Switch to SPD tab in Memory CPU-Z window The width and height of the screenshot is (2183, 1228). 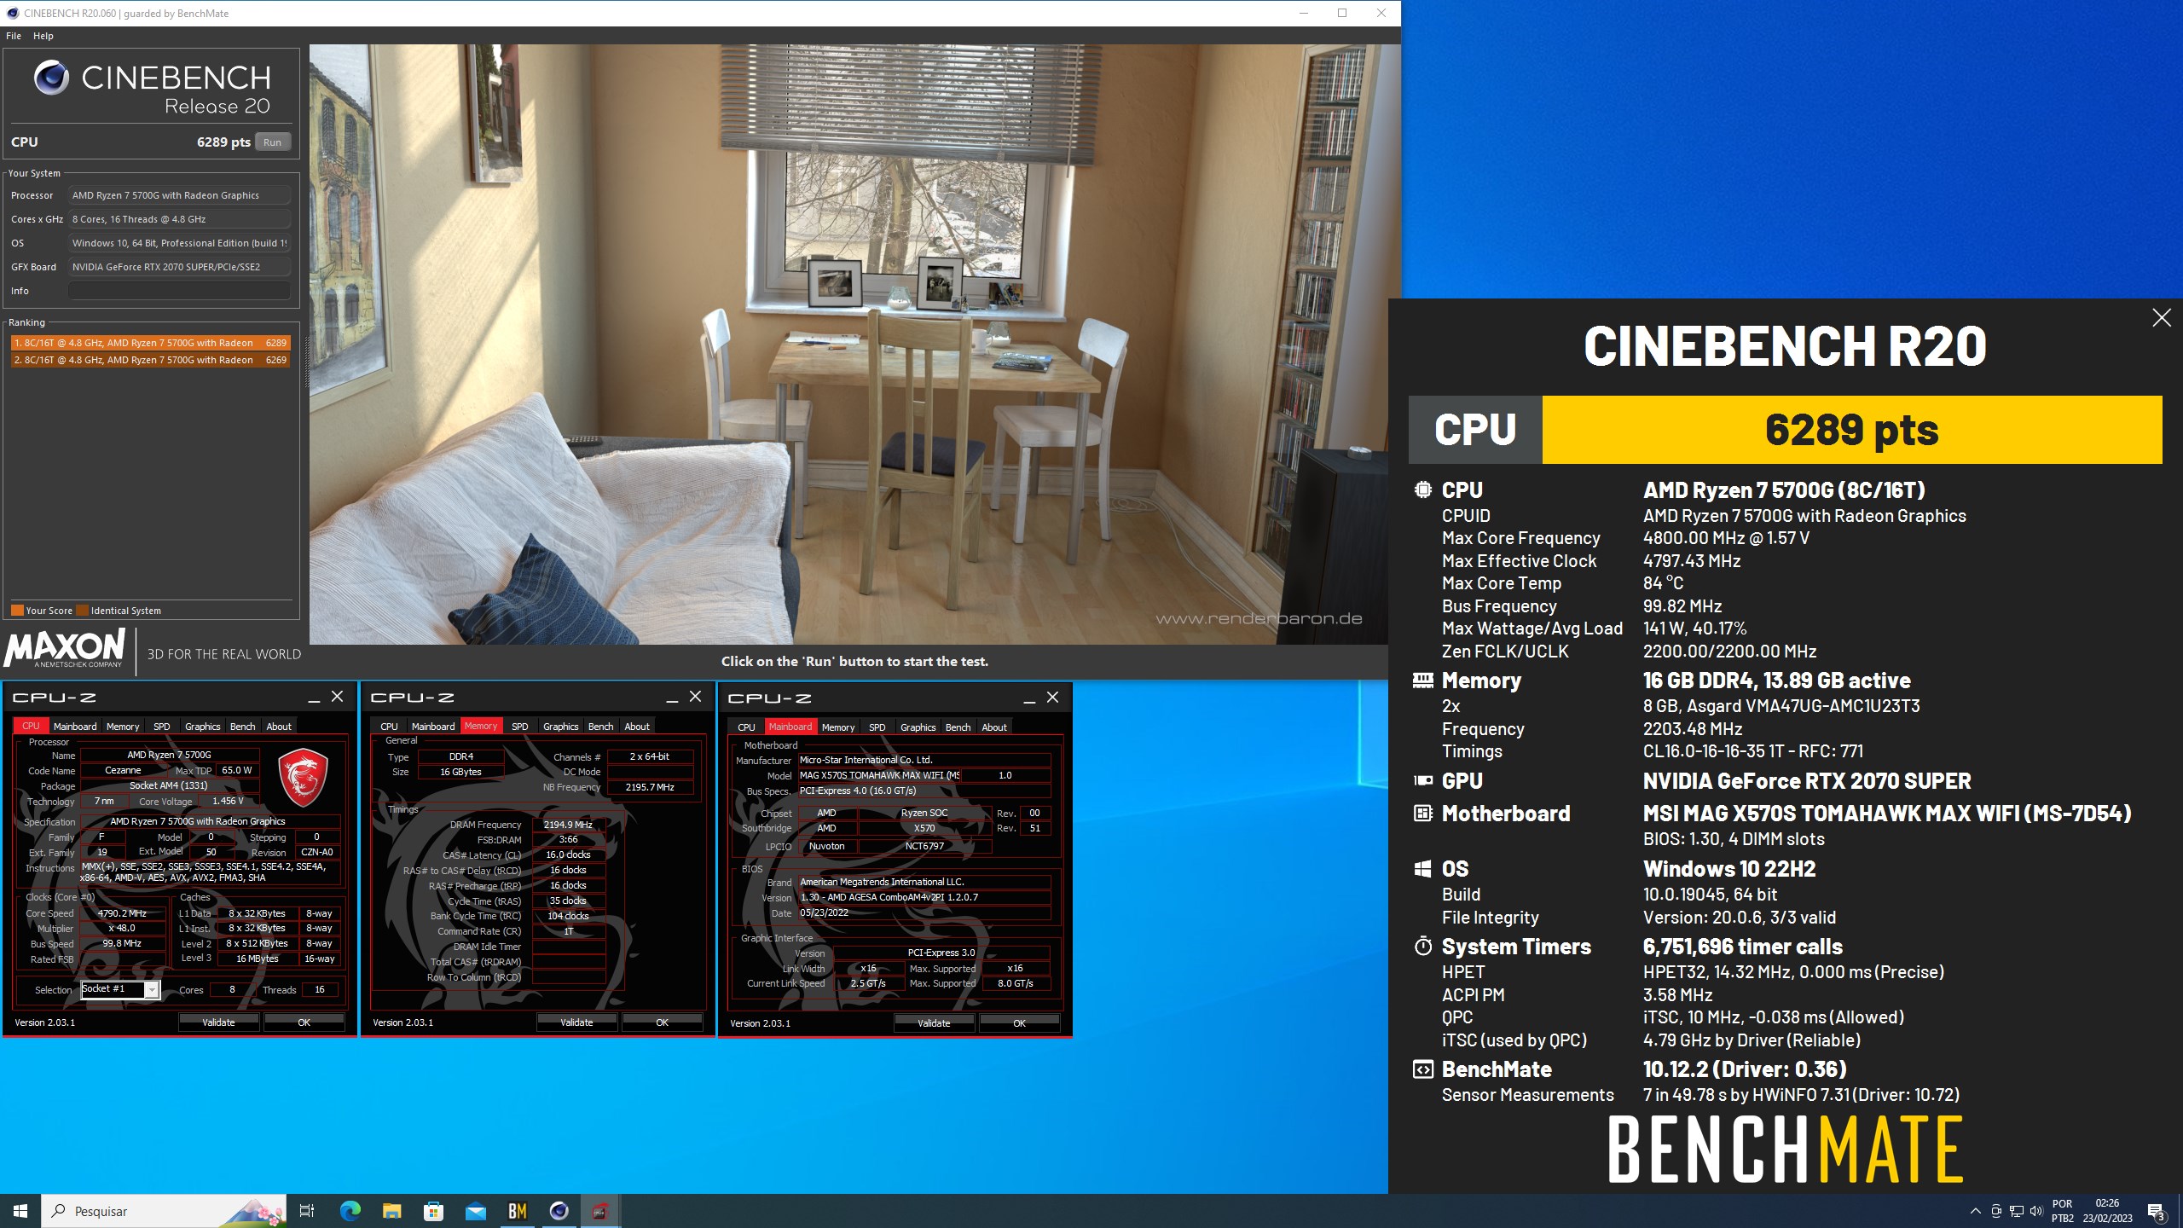tap(519, 727)
